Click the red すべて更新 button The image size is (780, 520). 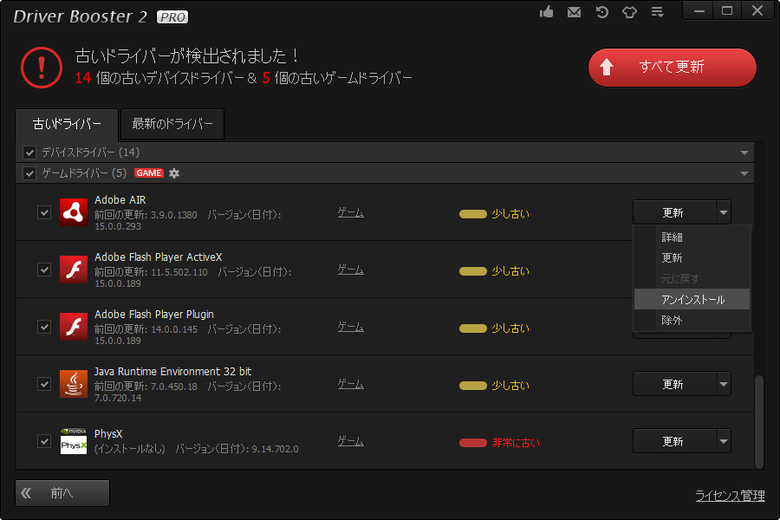click(x=672, y=68)
